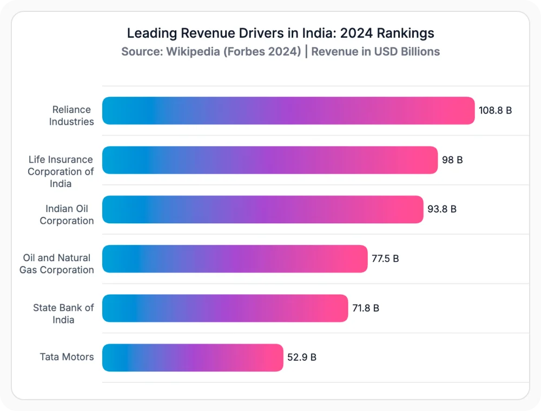Screen dimensions: 541x411
Task: Click the 'Source: Wikipedia (Forbes 2024)' subtitle text
Action: (211, 52)
